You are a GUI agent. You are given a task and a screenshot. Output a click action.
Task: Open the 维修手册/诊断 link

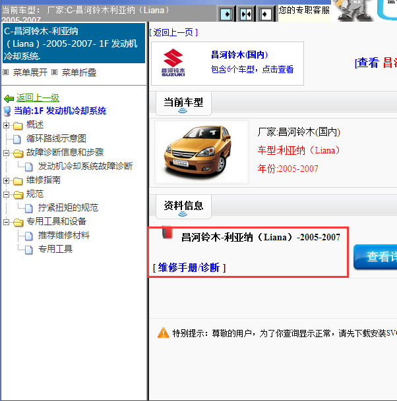(189, 268)
